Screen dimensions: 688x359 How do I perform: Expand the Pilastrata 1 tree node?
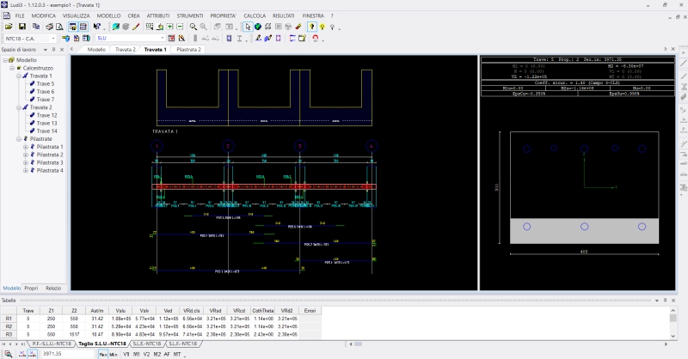tap(25, 147)
